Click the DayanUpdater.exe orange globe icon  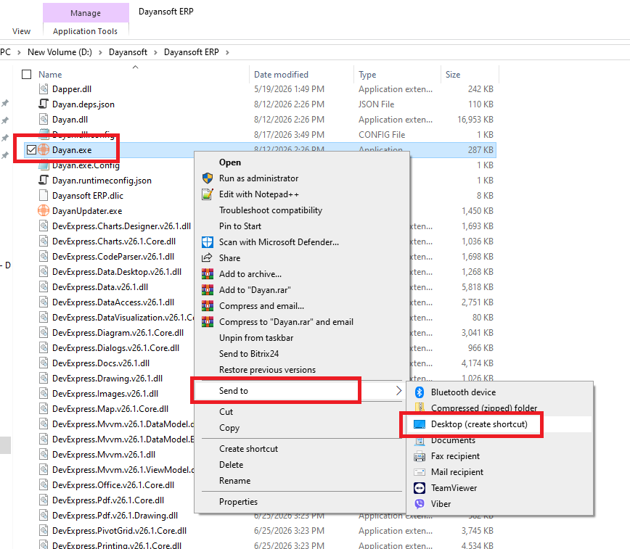(44, 210)
